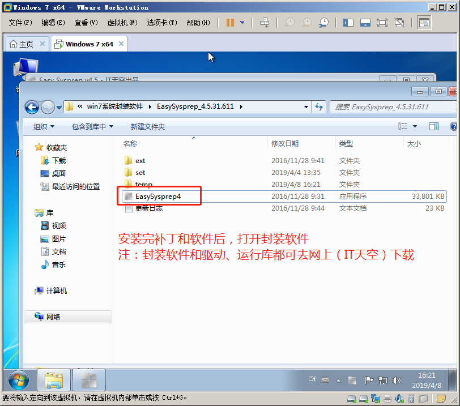The width and height of the screenshot is (460, 406).
Task: Open the recent locations dropdown beside forward arrow
Action: [59, 107]
